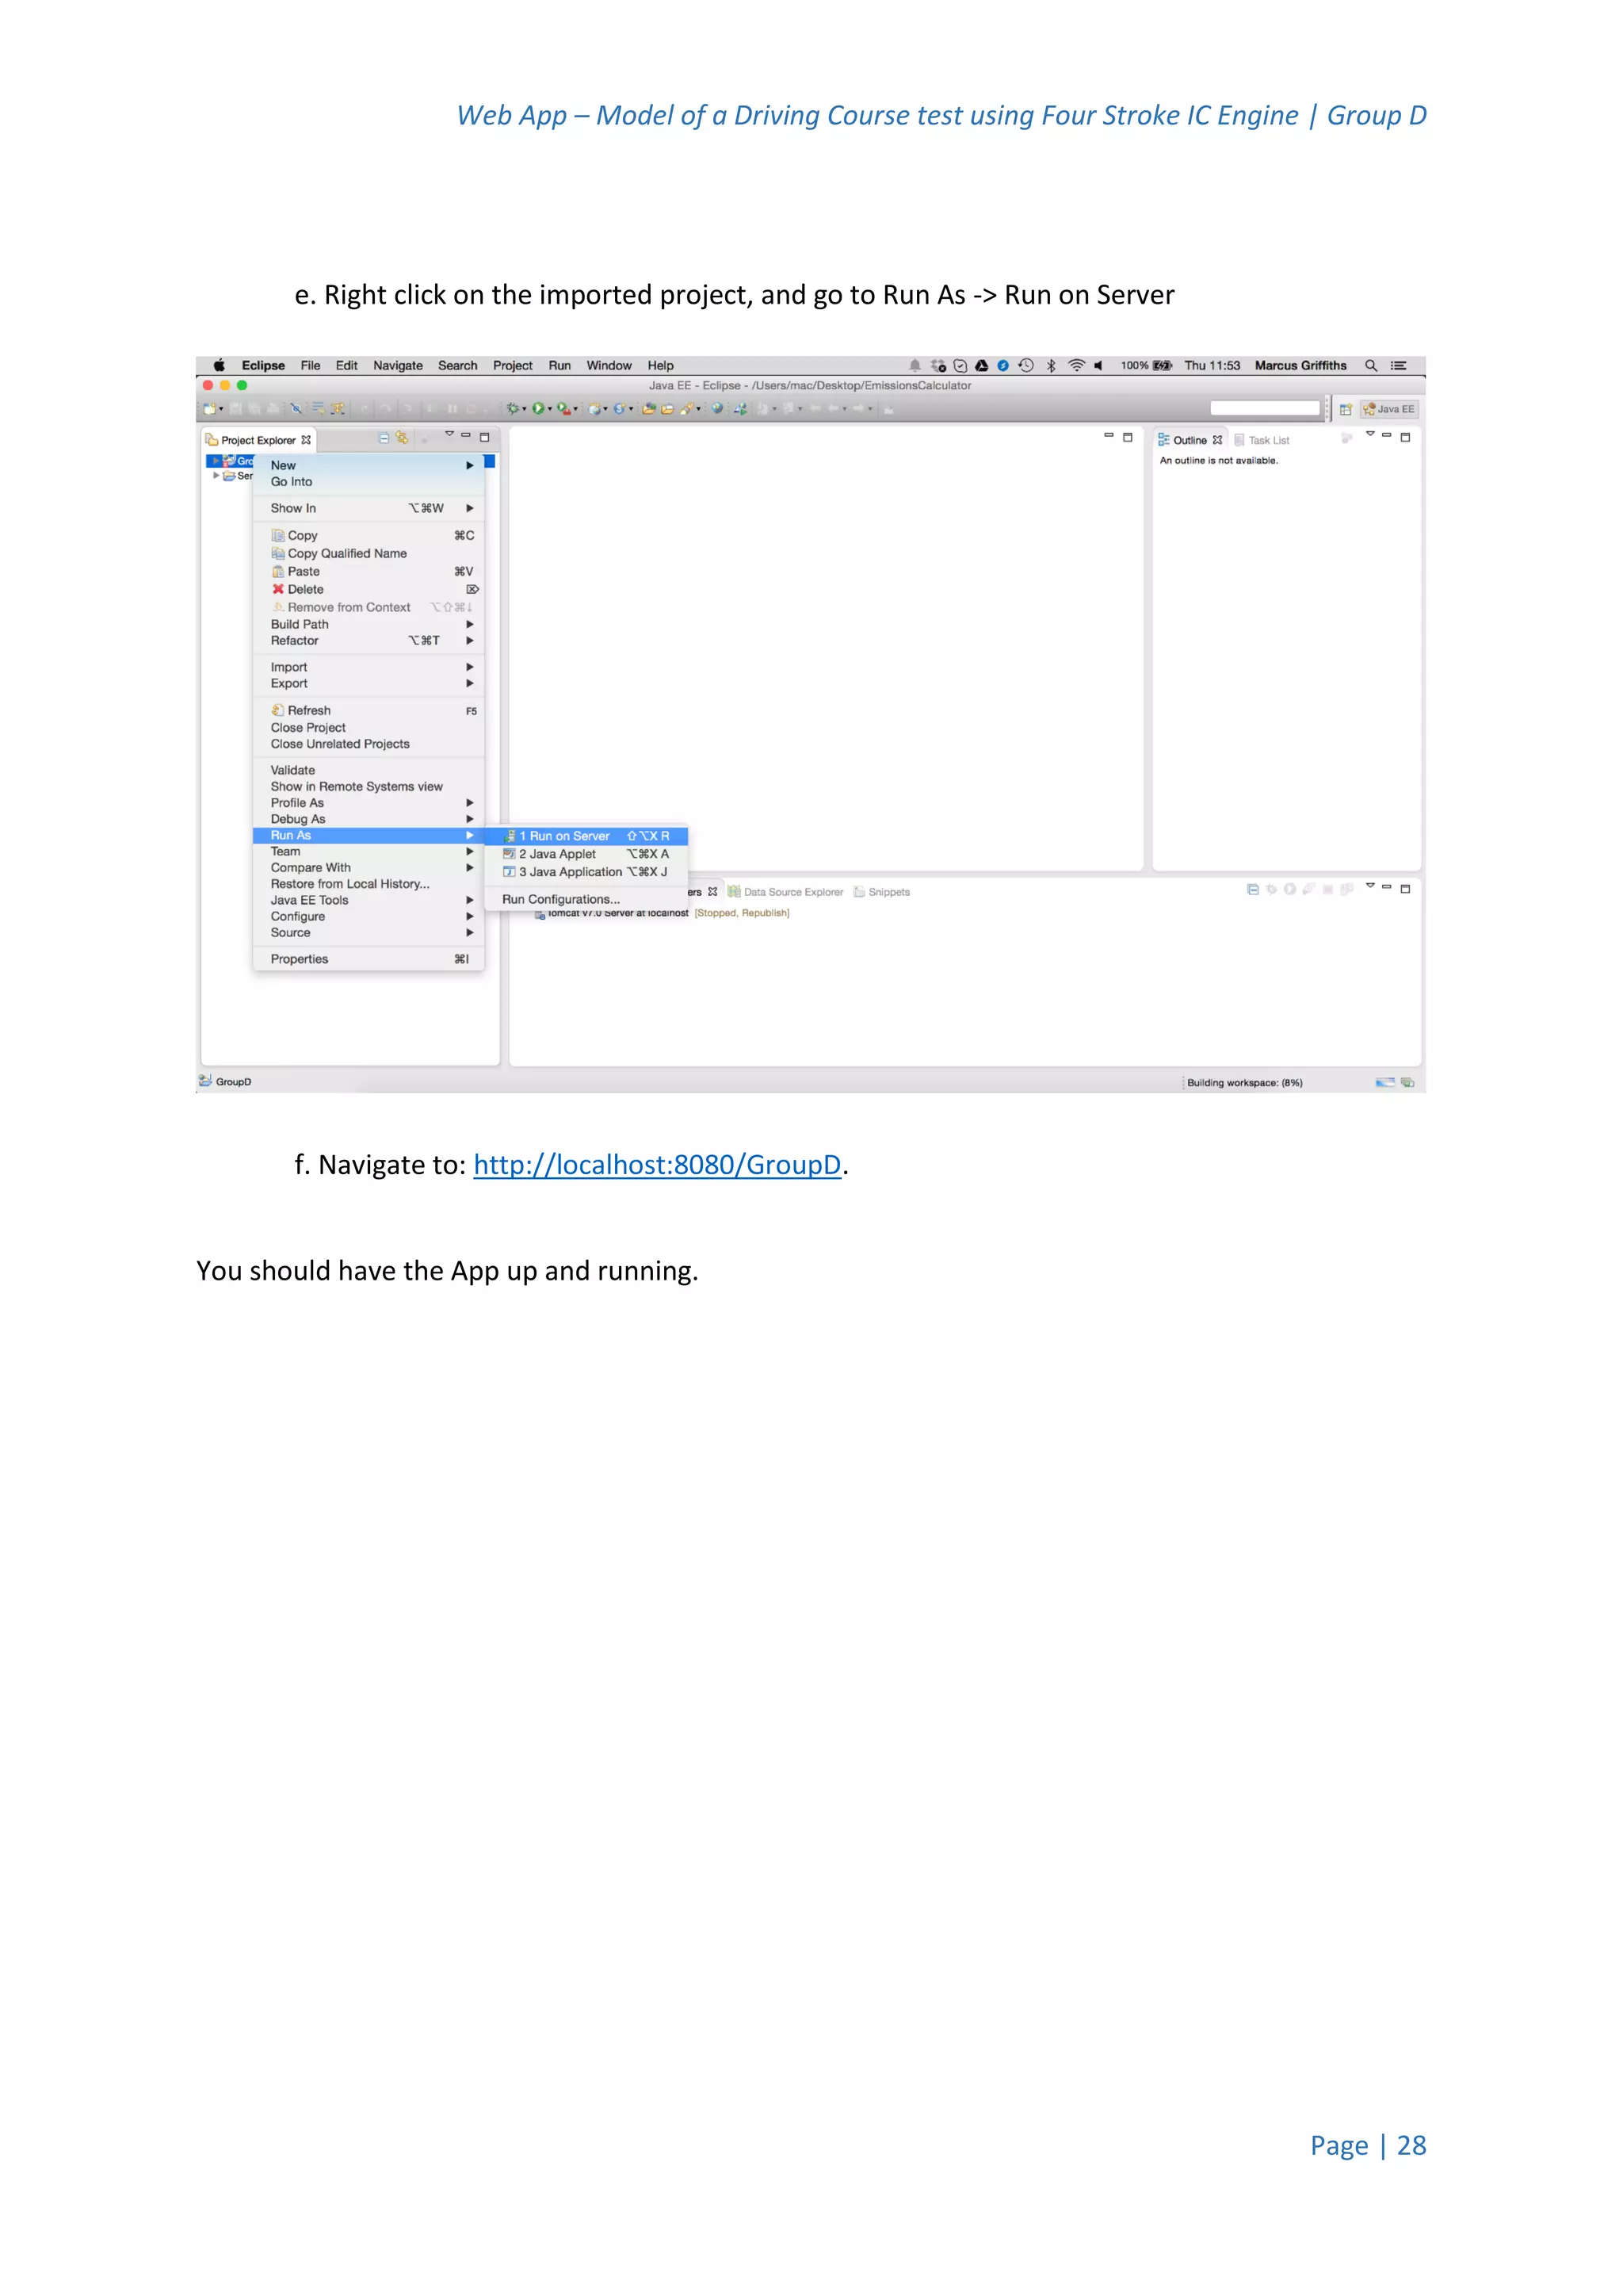This screenshot has height=2296, width=1623.
Task: Follow the localhost:8080/GroupD link
Action: (658, 1164)
